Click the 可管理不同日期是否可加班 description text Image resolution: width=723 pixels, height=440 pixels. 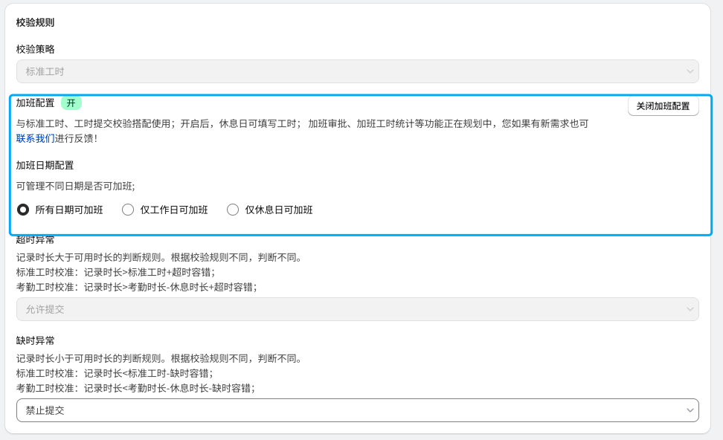(75, 186)
